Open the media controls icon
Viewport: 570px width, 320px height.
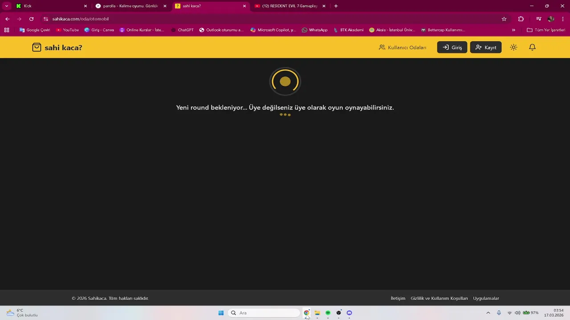(539, 19)
